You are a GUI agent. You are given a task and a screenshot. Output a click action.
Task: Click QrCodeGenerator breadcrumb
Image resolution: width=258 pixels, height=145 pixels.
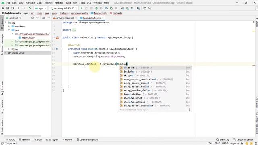(x=12, y=13)
